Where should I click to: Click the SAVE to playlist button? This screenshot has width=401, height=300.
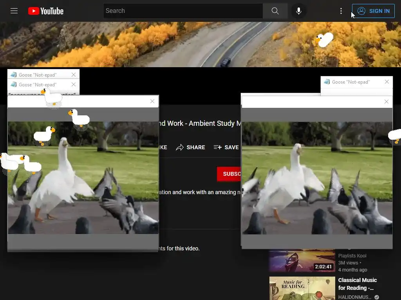coord(226,147)
